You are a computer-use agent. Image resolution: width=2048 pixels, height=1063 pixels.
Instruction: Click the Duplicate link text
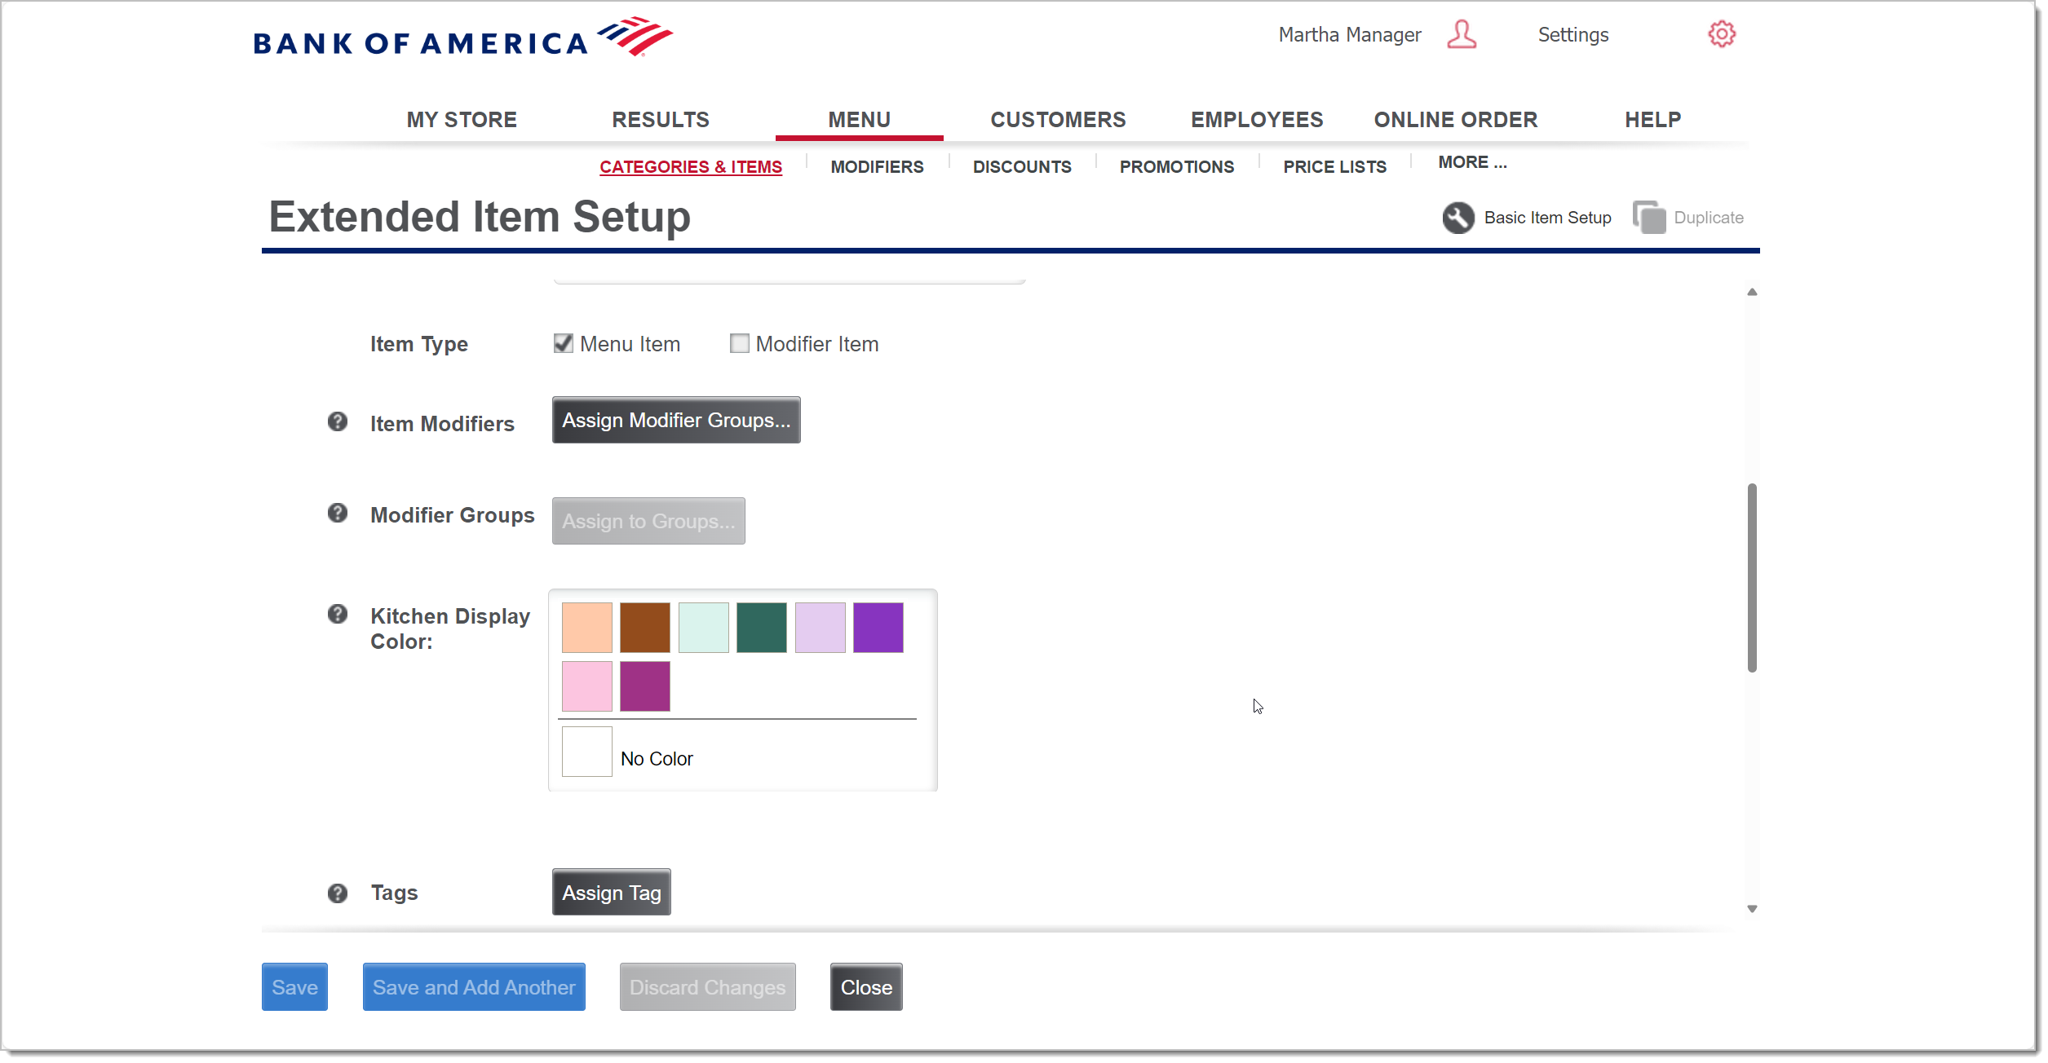[x=1708, y=218]
